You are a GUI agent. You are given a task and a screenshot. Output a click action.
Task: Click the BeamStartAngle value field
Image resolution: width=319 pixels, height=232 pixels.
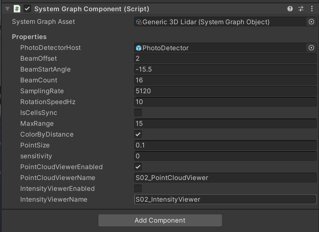coord(225,69)
